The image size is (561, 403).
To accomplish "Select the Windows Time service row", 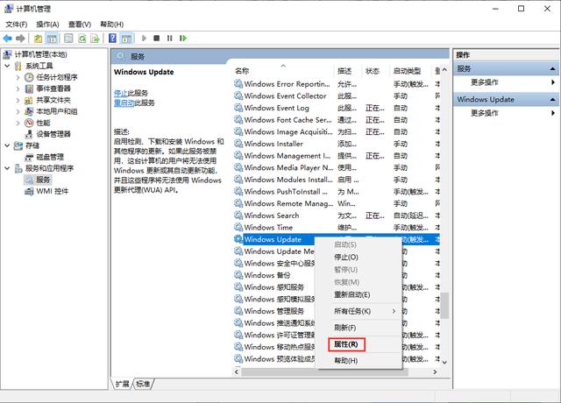I will coord(337,228).
